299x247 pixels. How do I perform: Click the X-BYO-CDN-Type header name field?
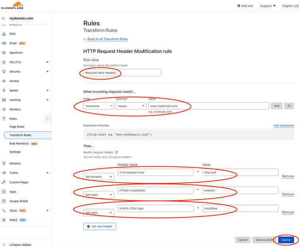[x=155, y=208]
